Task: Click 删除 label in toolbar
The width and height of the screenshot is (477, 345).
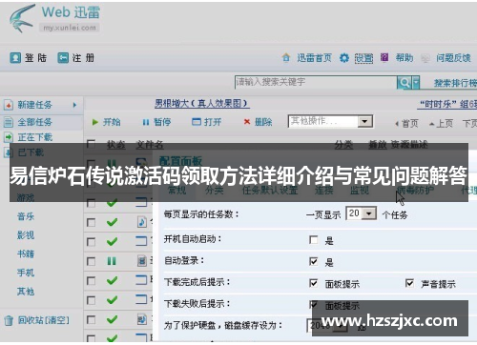Action: pos(263,122)
